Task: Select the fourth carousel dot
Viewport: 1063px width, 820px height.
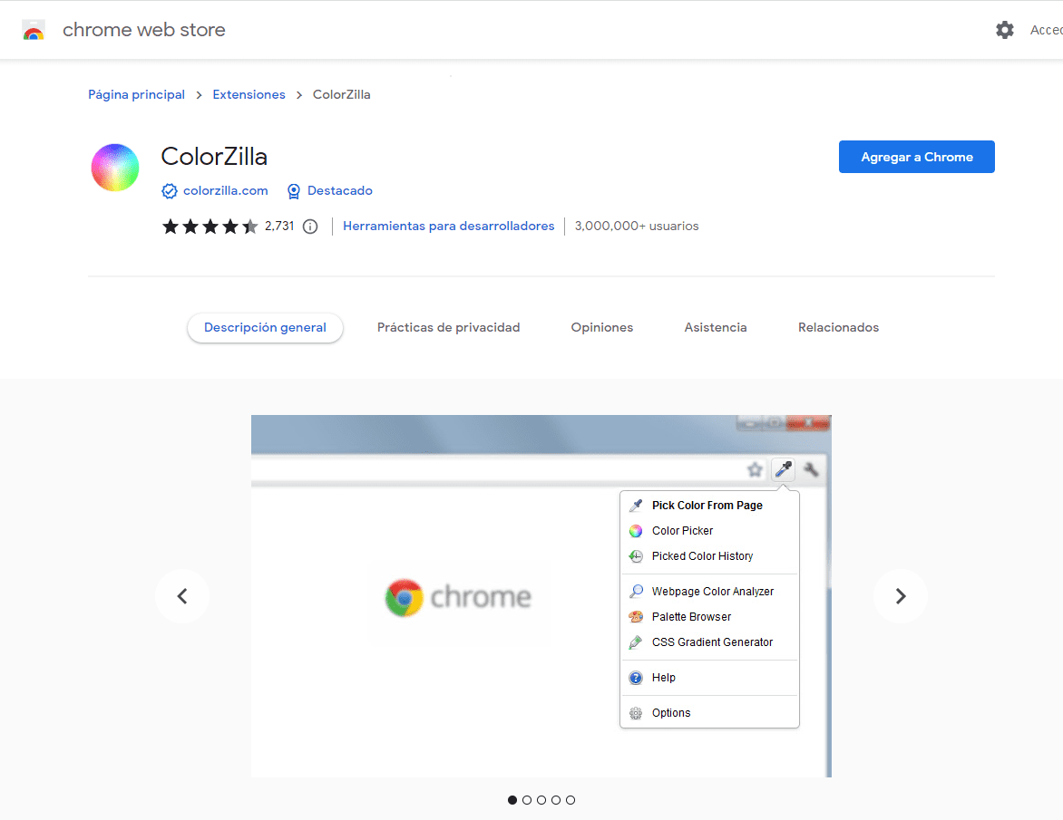Action: click(556, 800)
